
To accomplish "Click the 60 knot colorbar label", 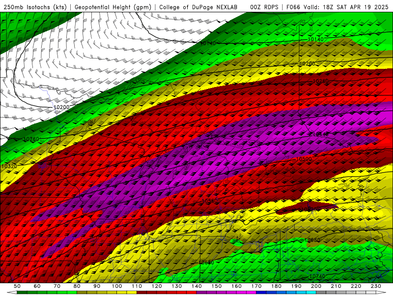I will (37, 286).
